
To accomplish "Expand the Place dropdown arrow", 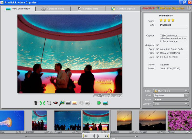I will [157, 53].
